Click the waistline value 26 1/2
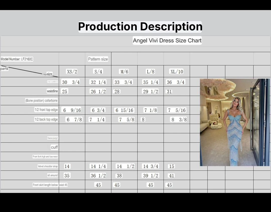This screenshot has height=212, width=271. tap(98, 92)
